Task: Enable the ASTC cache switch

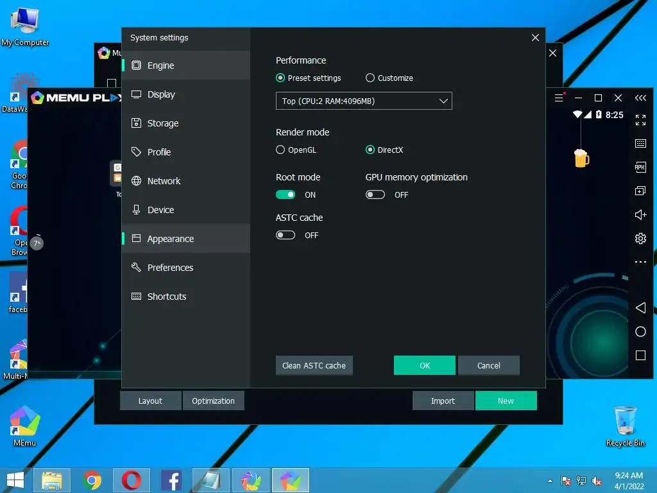Action: tap(286, 235)
